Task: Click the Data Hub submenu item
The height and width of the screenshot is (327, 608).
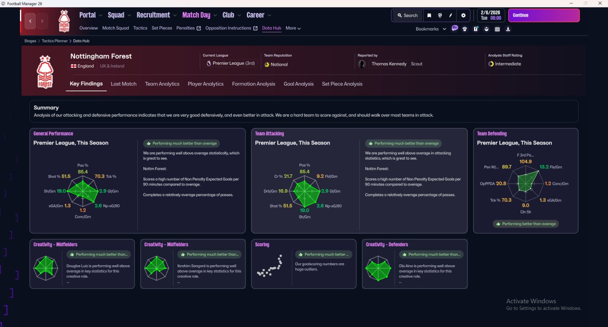Action: [x=272, y=28]
